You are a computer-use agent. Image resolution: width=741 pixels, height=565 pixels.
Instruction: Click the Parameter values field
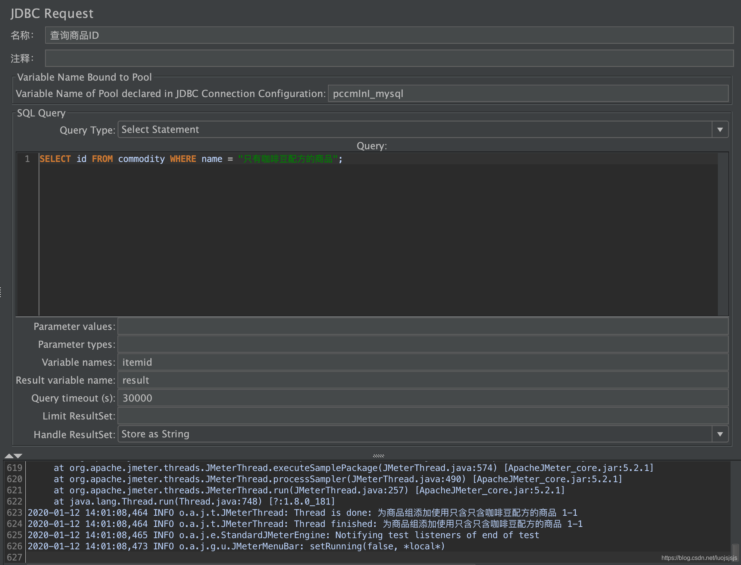click(x=423, y=327)
